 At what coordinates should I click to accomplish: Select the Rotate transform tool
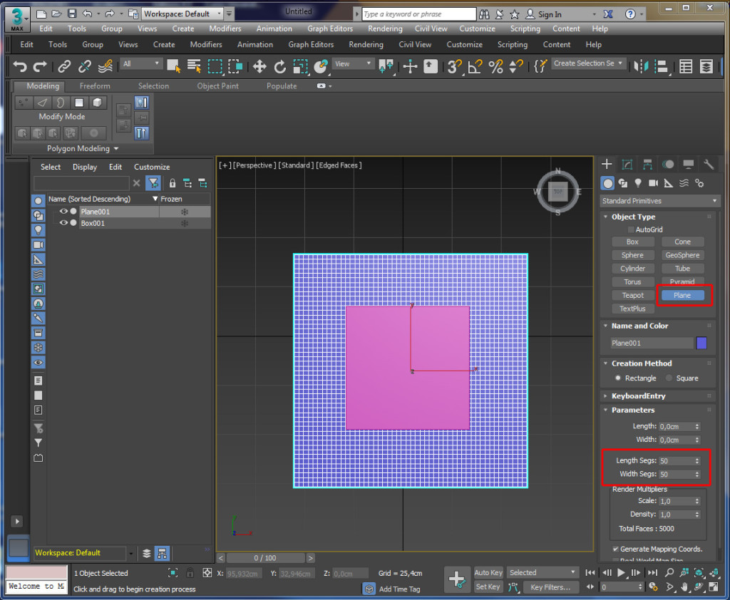(x=280, y=66)
